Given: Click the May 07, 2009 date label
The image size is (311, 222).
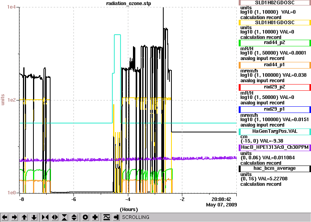Looking at the screenshot, I should click(221, 205).
